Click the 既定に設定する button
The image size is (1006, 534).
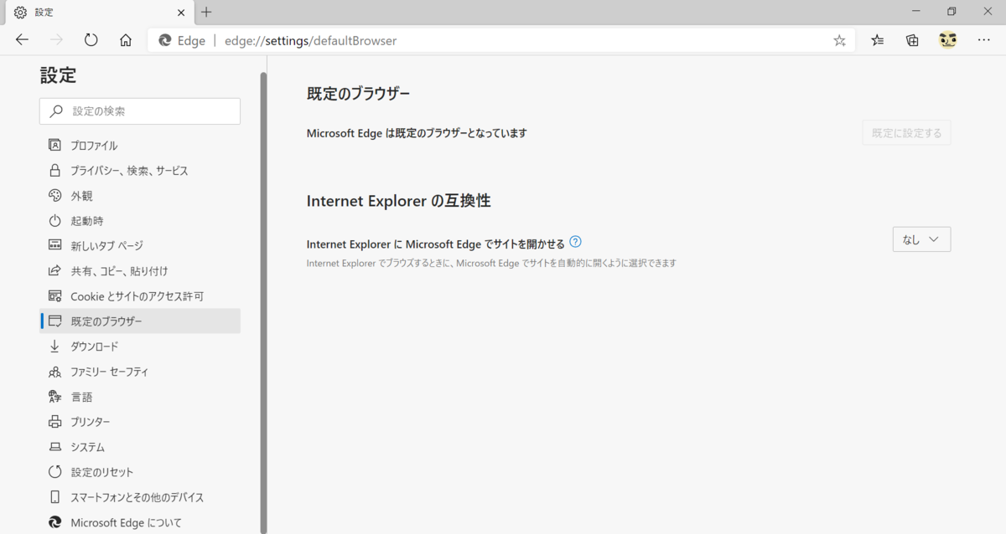[x=906, y=132]
